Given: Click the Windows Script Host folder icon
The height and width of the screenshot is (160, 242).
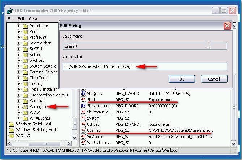Looking at the screenshot, I should tap(12, 124).
